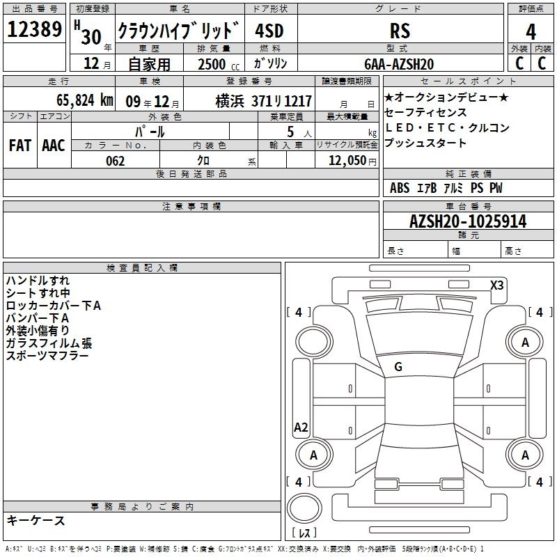Select the mileage 65,824 km
This screenshot has height=557, width=557.
85,100
